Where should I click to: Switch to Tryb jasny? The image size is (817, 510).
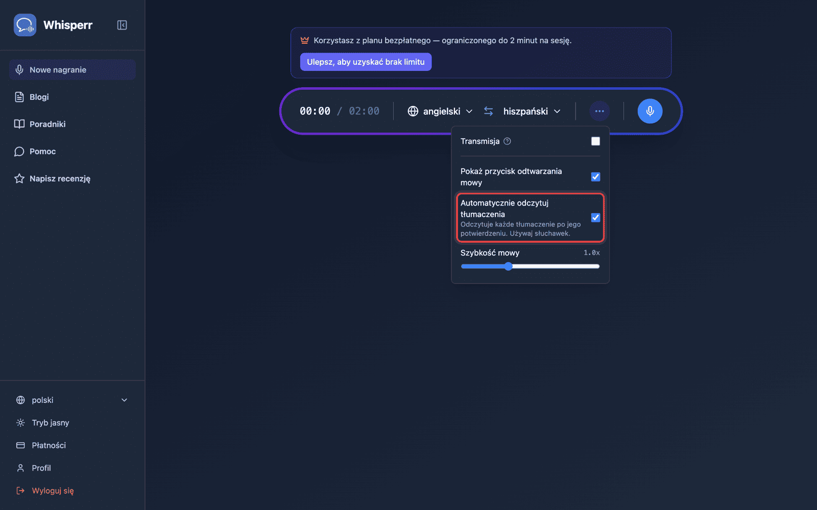pos(72,423)
